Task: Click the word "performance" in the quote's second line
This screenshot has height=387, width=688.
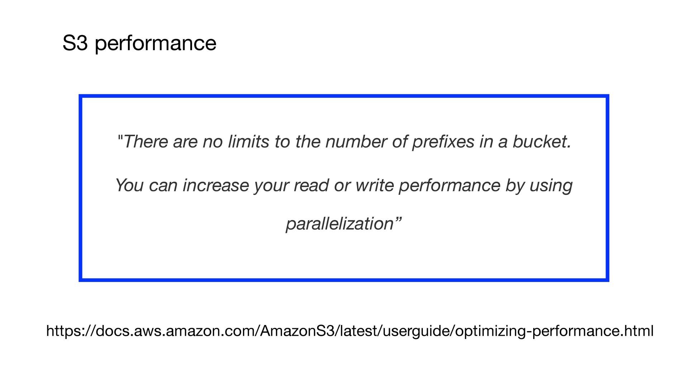Action: click(x=449, y=186)
